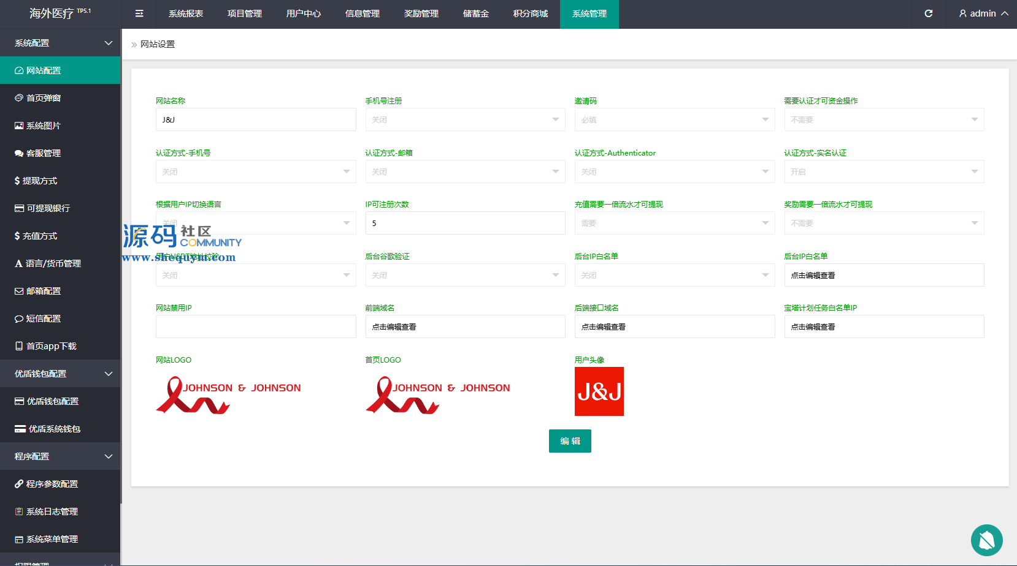This screenshot has height=566, width=1017.
Task: Click the dollar icon beside 提现方式
Action: coord(17,181)
